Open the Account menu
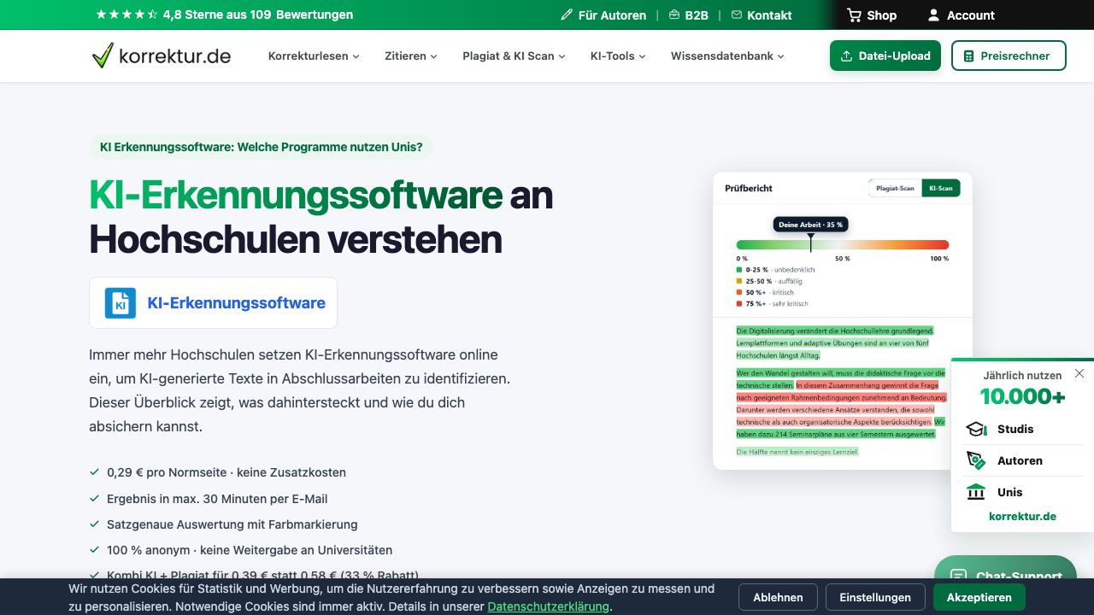1094x615 pixels. point(961,15)
